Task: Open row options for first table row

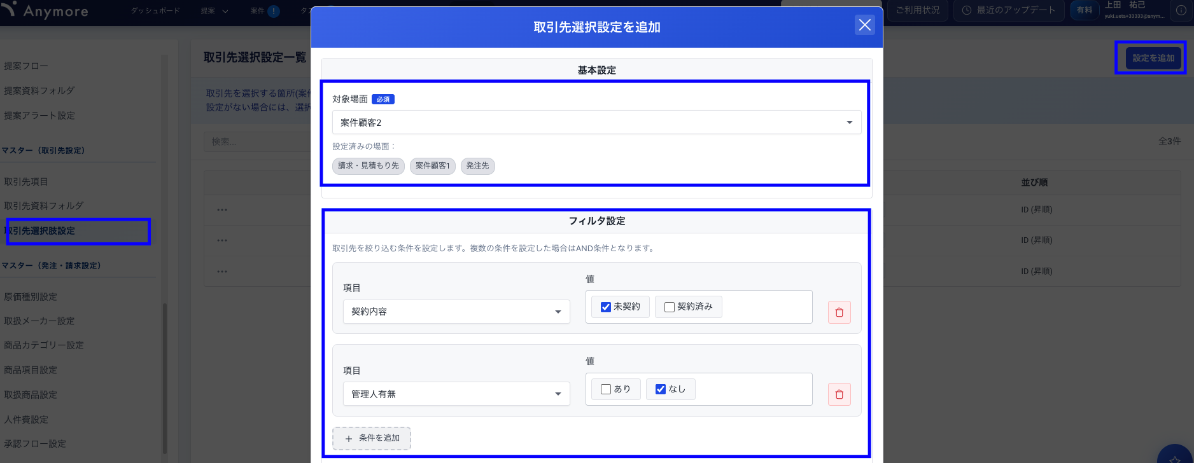Action: tap(222, 210)
